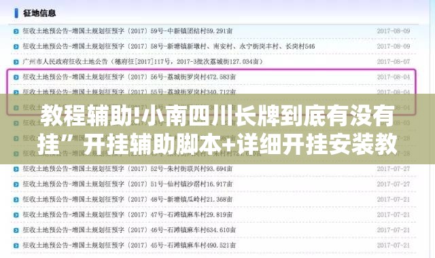This screenshot has width=435, height=258.
Task: Click date 2017-07-21 in the 46号 row
Action: coord(394,229)
